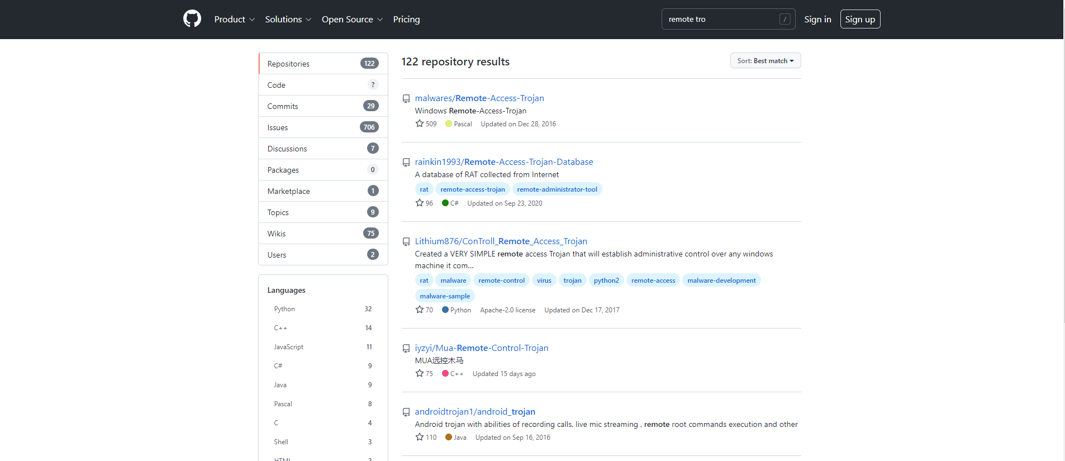This screenshot has width=1065, height=461.
Task: Click the remote-control topic tag
Action: pyautogui.click(x=501, y=281)
